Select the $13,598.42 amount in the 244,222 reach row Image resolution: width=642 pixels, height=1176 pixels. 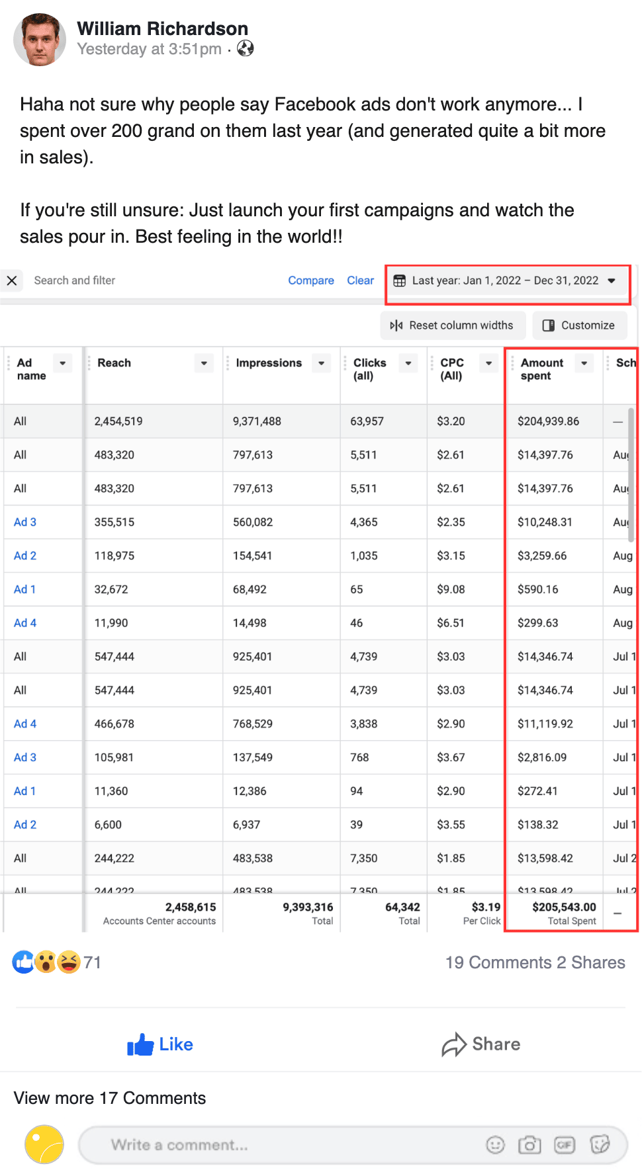[x=545, y=859]
